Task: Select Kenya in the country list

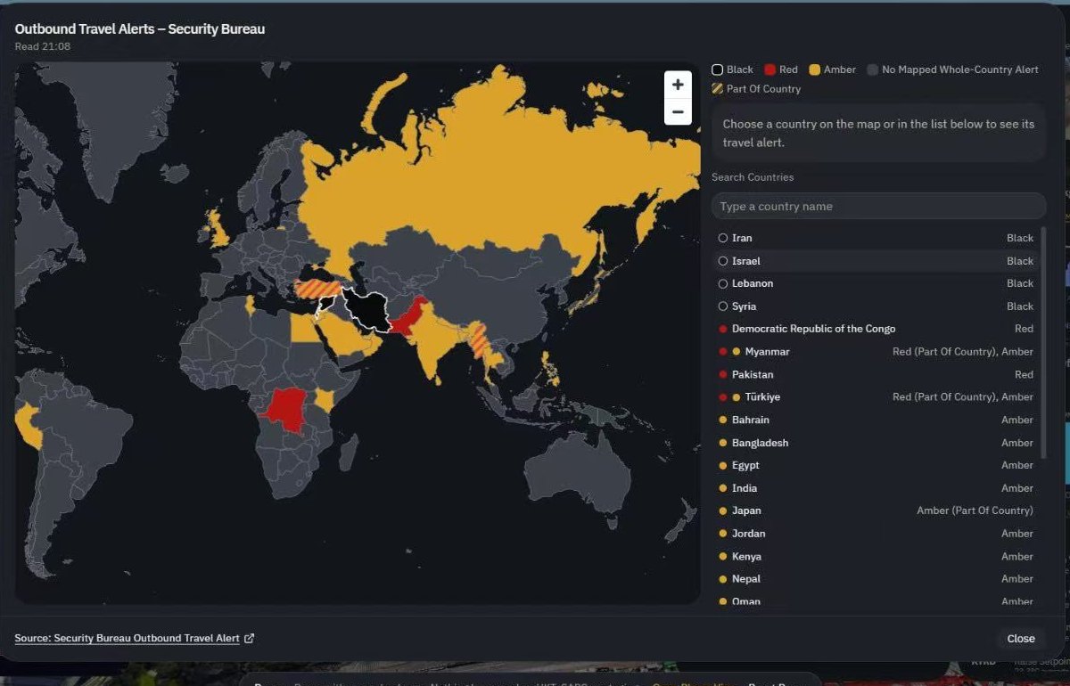Action: [876, 556]
